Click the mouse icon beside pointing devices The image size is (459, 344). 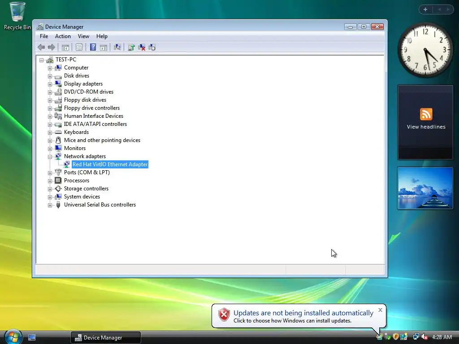pos(58,140)
